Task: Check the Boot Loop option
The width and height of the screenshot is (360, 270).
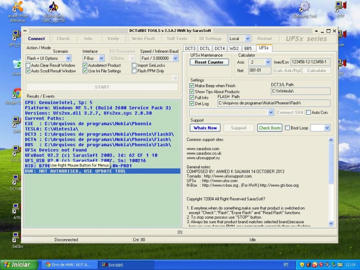Action: 288,128
